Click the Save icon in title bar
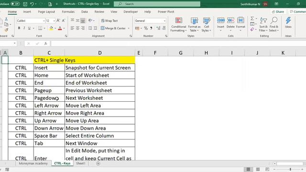 (x=25, y=4)
